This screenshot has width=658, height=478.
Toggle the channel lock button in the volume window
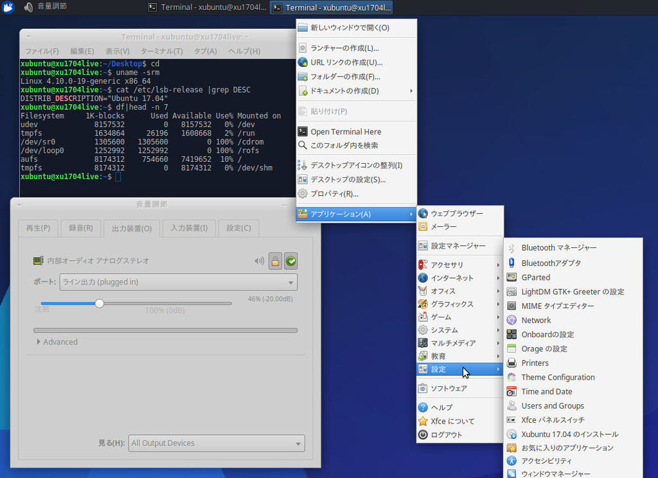point(275,261)
